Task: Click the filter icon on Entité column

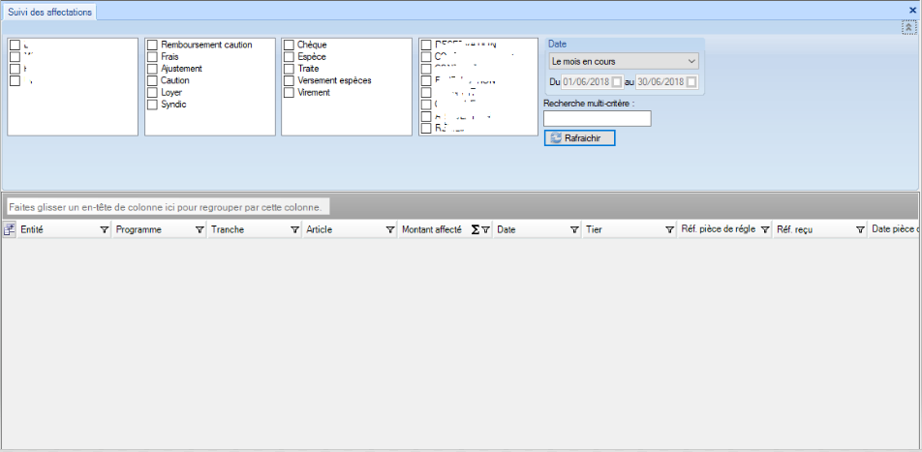Action: pyautogui.click(x=104, y=230)
